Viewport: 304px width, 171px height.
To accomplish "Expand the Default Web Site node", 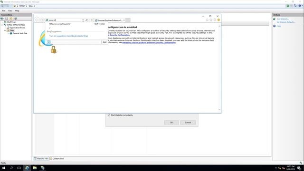I will click(x=8, y=34).
